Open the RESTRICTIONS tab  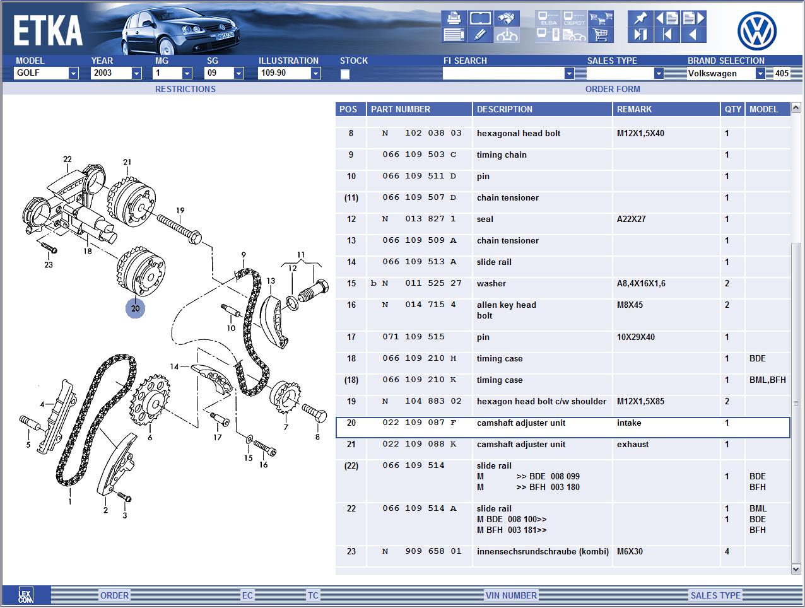coord(185,89)
